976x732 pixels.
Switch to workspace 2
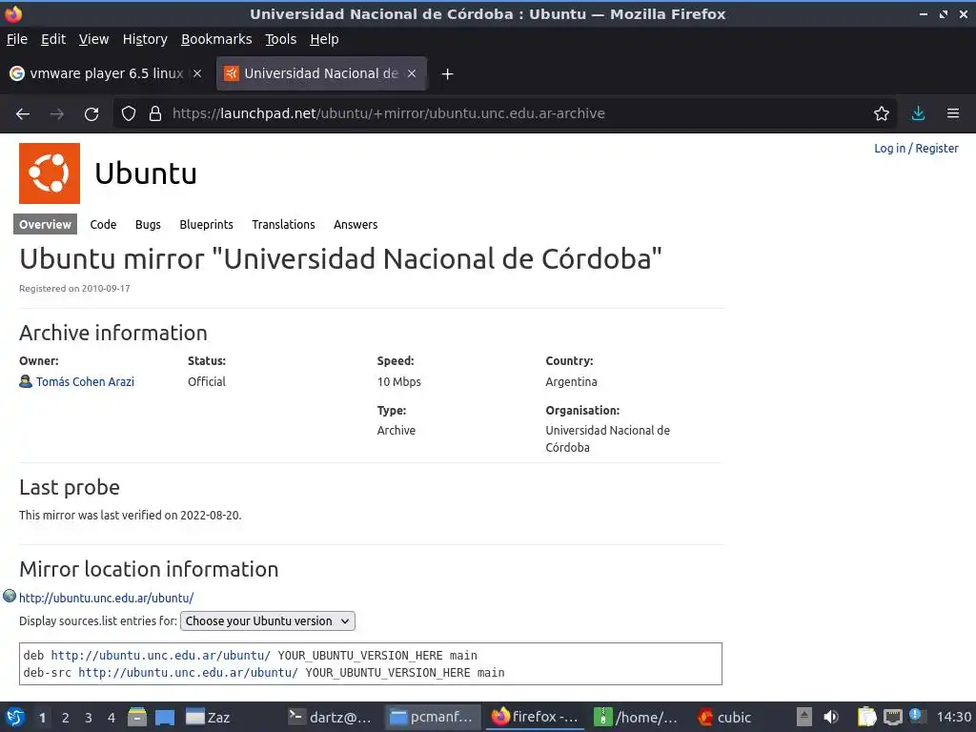(66, 718)
